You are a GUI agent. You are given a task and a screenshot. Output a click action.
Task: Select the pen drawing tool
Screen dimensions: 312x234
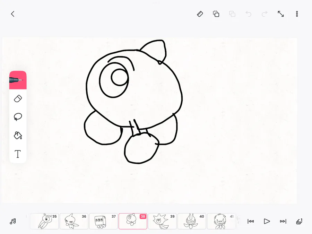coord(18,80)
